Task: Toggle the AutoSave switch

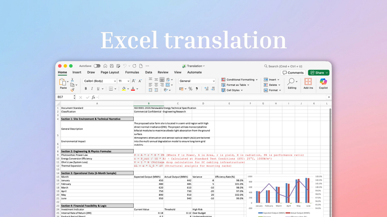Action: coord(97,66)
